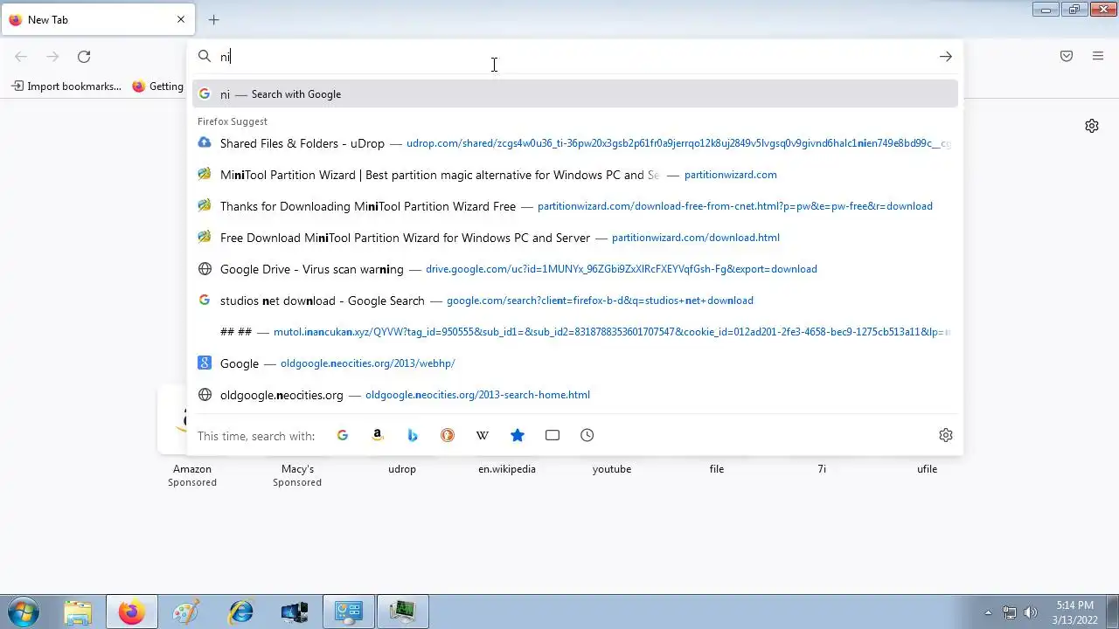
Task: Click the forward navigation arrow
Action: [52, 57]
